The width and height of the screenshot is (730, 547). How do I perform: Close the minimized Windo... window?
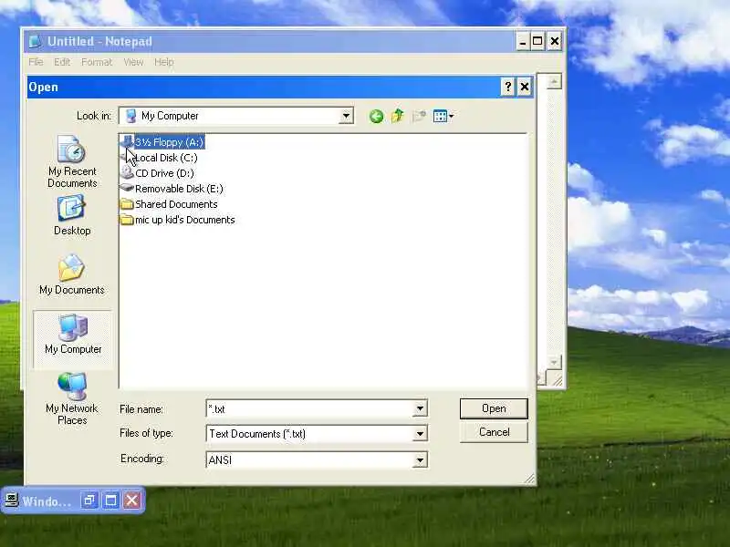coord(132,501)
